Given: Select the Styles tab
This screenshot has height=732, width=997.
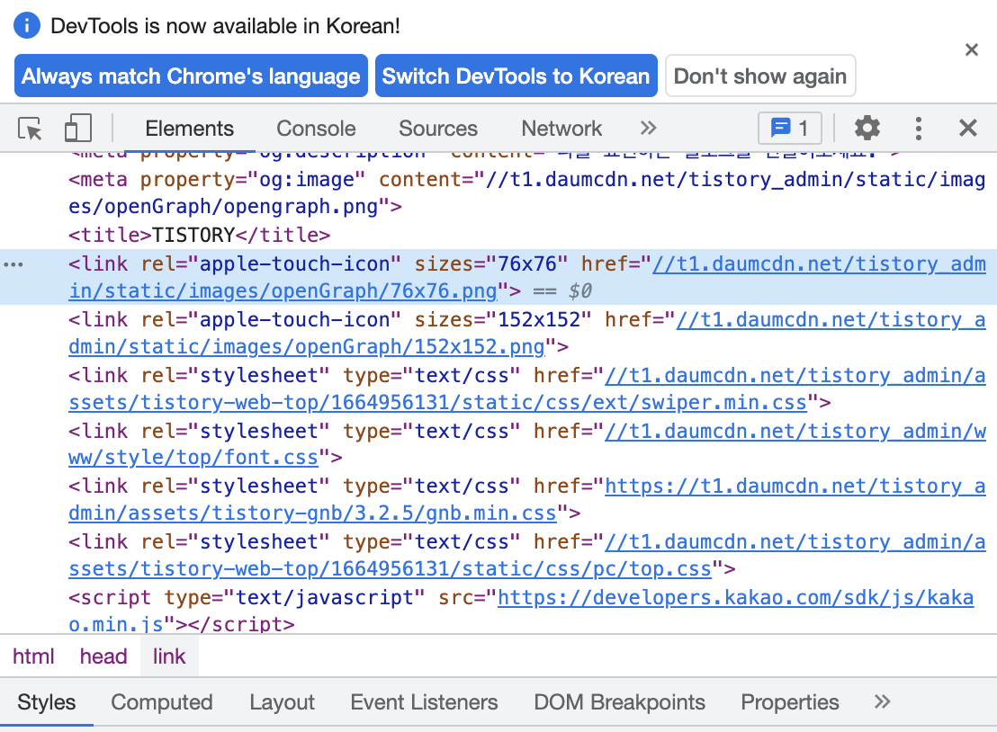Looking at the screenshot, I should point(47,702).
